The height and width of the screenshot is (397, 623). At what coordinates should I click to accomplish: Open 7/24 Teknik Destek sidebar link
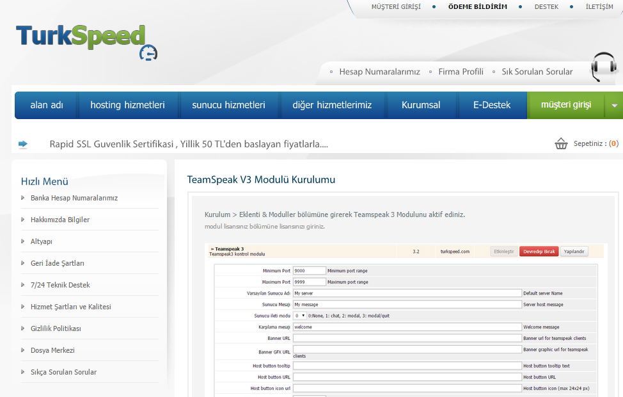(x=60, y=285)
